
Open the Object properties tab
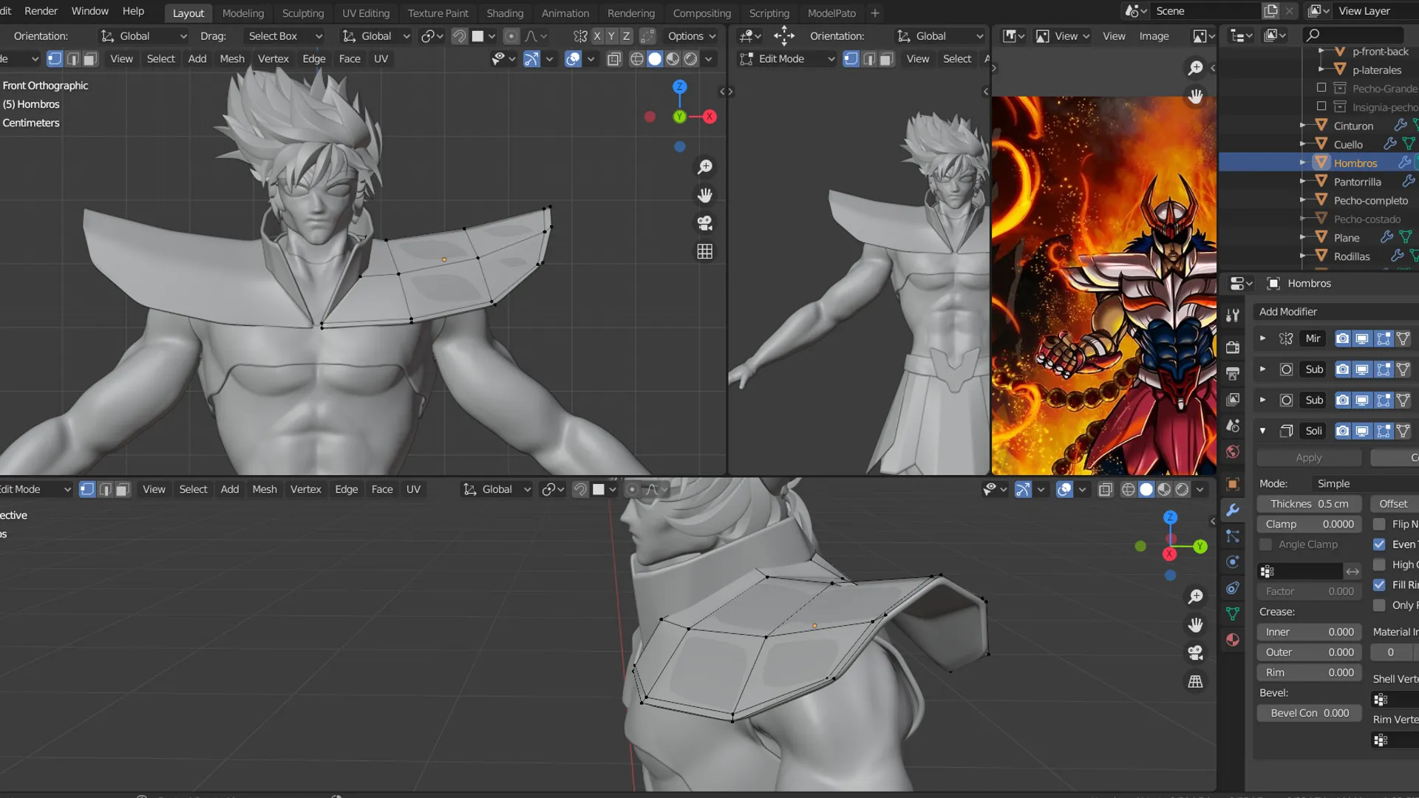pos(1232,484)
